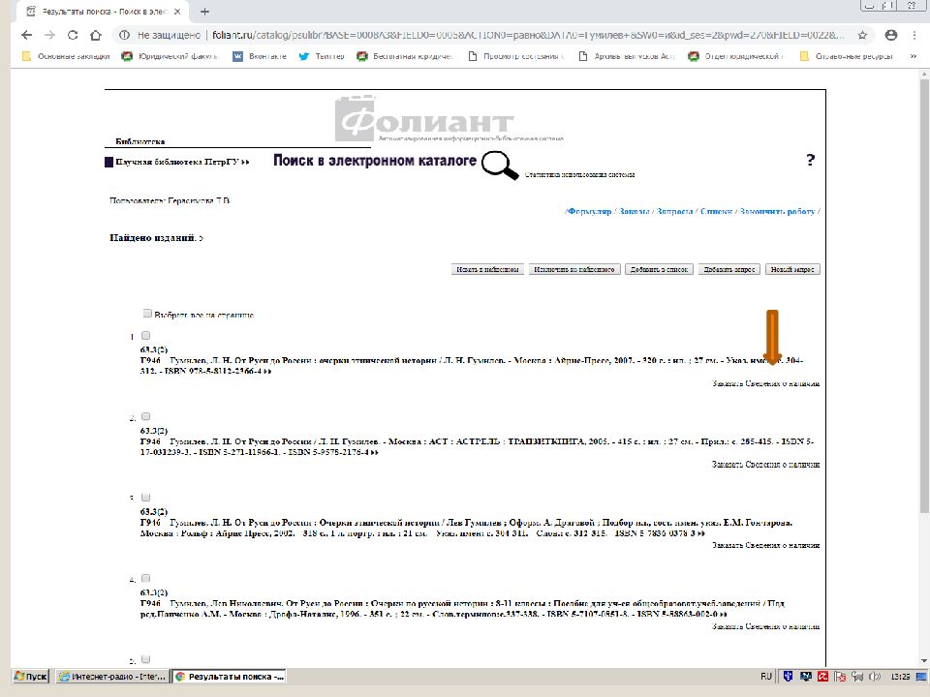Select checkbox for result number 1
Image resolution: width=930 pixels, height=697 pixels.
click(x=146, y=336)
